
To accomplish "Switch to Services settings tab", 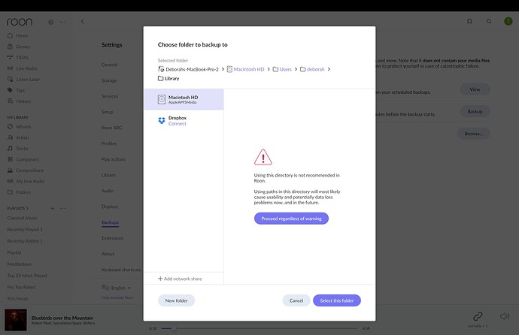I will coord(110,96).
